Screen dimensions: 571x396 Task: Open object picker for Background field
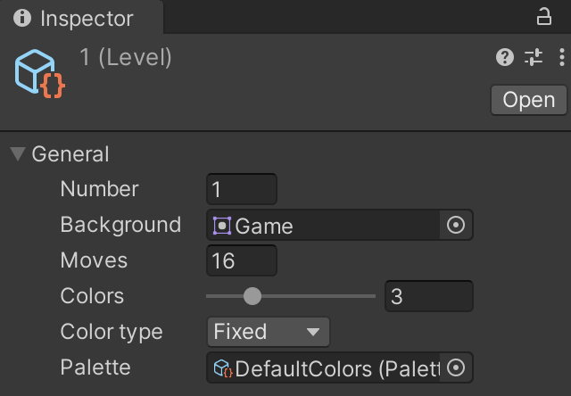pos(456,226)
